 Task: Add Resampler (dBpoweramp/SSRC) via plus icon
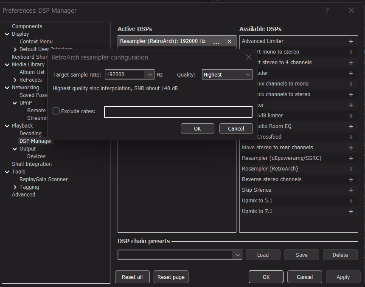point(351,158)
